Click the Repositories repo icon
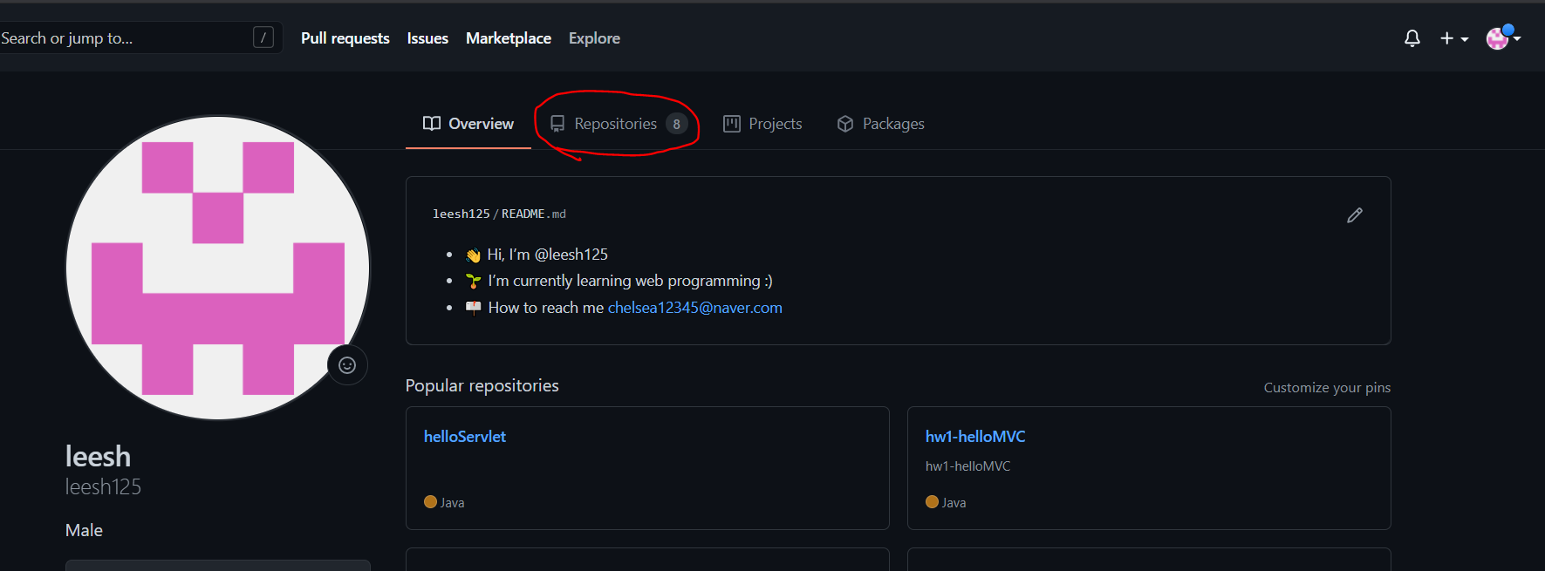Screen dimensions: 1545x571 point(557,124)
